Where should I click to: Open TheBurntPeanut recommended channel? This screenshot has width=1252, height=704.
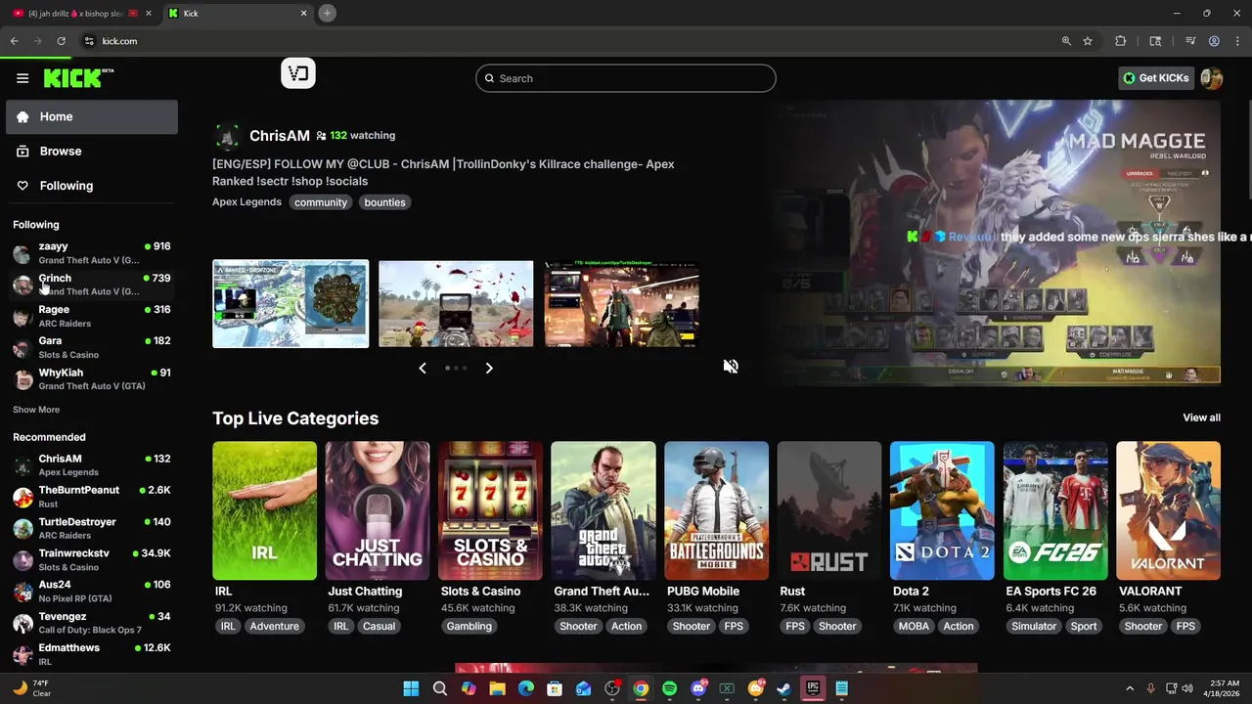tap(92, 497)
